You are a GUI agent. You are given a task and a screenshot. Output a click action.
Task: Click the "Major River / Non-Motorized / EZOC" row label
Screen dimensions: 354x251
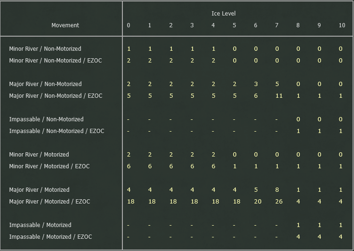(x=56, y=95)
